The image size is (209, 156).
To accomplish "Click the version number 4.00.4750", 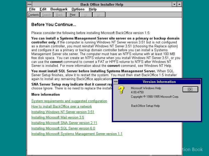I will (137, 92).
